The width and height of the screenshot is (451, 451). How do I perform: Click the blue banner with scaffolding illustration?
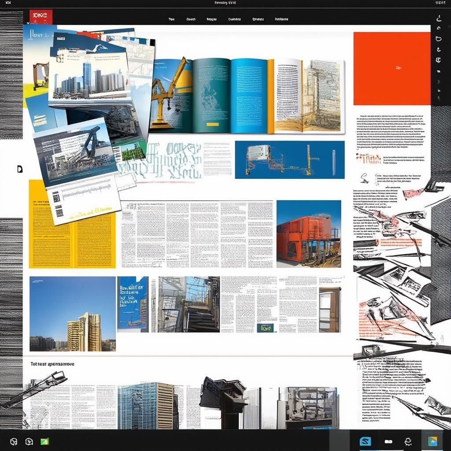tap(289, 159)
